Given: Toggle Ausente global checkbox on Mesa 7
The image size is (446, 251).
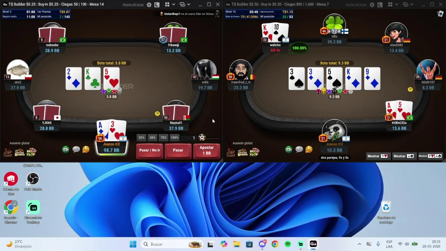Looking at the screenshot, I should (x=230, y=143).
